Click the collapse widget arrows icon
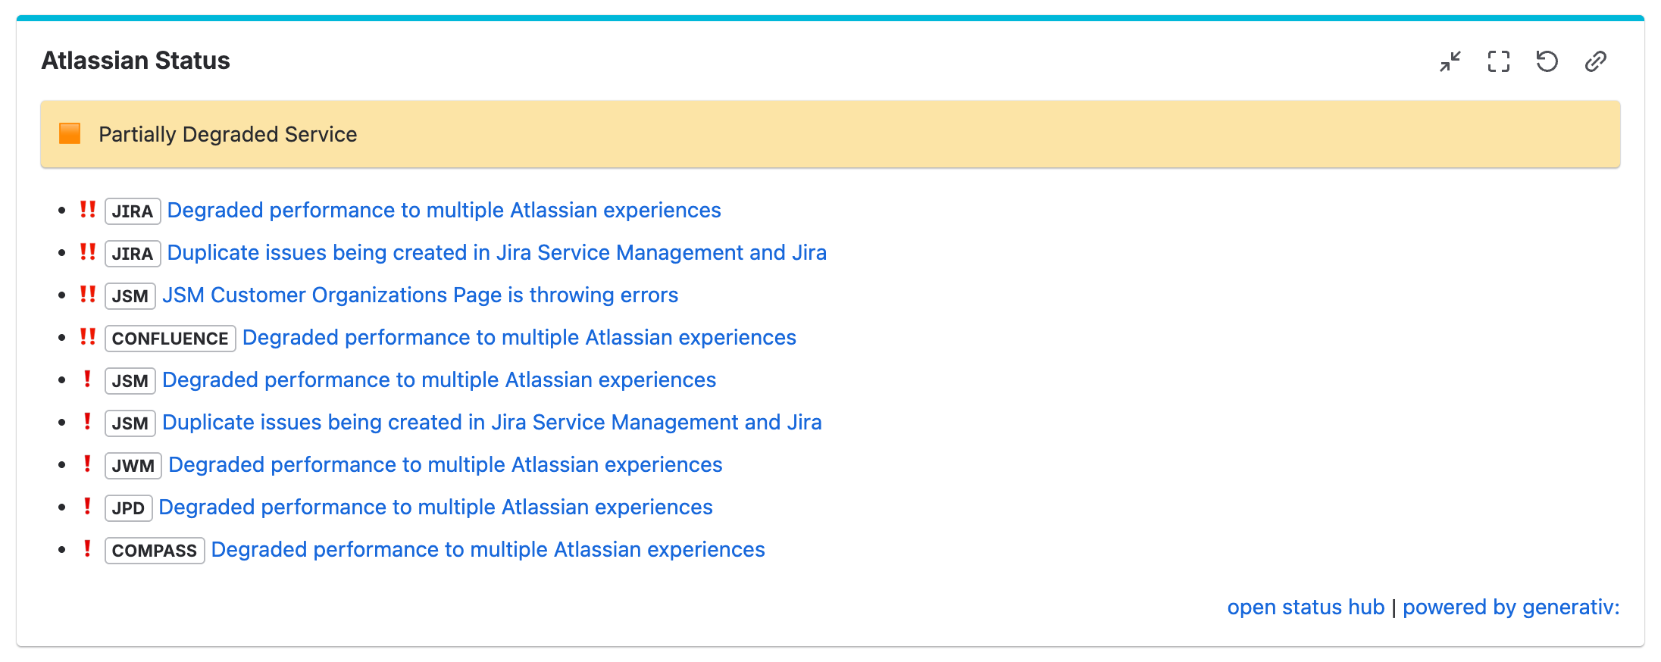Viewport: 1661px width, 662px height. [1450, 61]
